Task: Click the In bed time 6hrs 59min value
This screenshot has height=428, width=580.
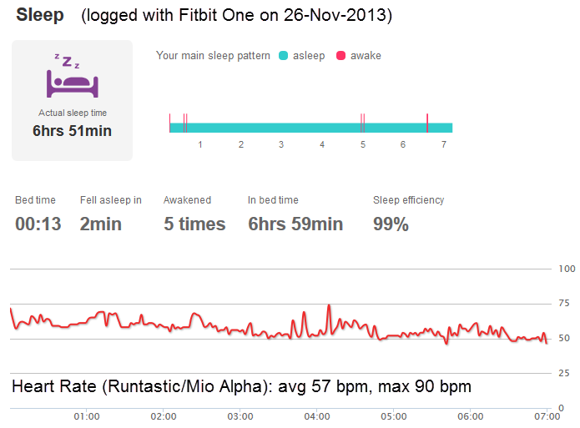Action: (295, 224)
